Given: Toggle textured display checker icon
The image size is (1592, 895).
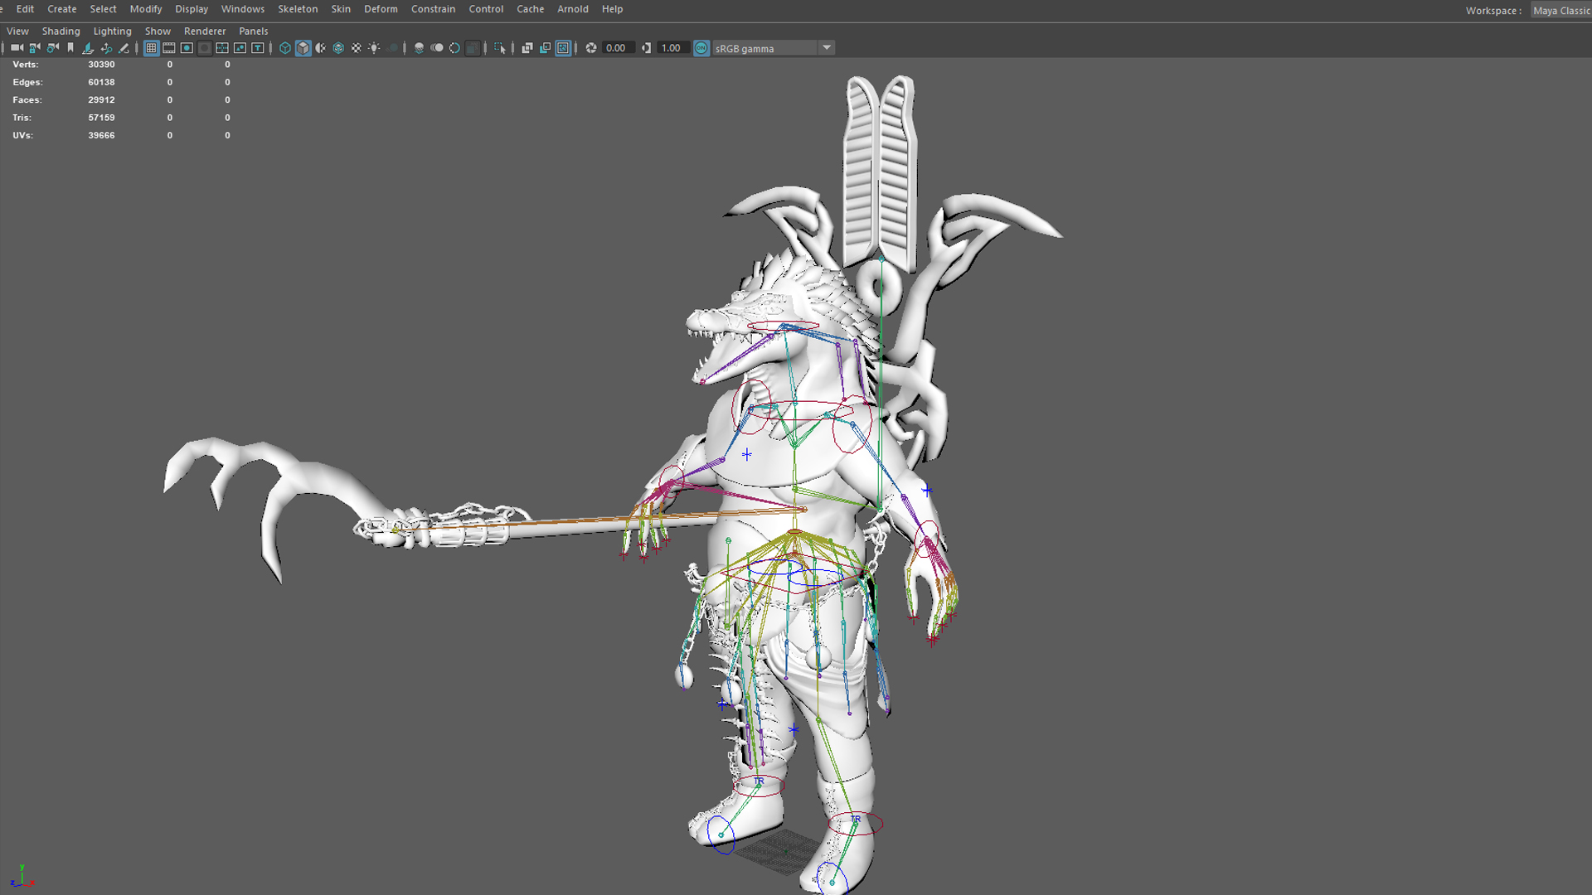Looking at the screenshot, I should 357,48.
